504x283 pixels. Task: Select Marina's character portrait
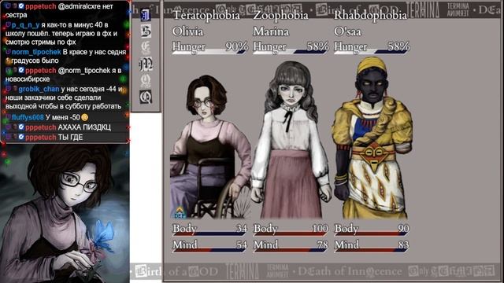tap(291, 140)
